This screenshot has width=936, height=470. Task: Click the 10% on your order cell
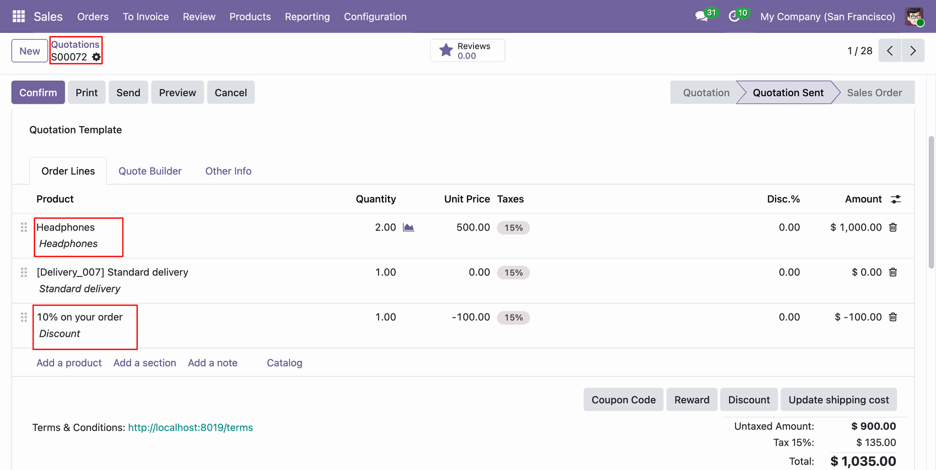[x=80, y=317]
